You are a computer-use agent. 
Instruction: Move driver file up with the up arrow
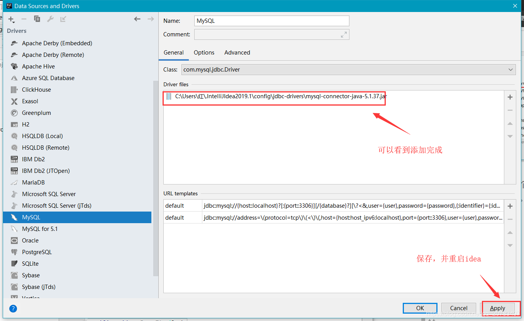510,123
